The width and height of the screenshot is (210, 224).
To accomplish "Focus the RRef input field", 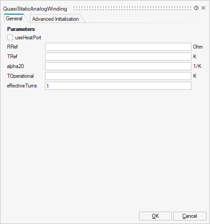I will click(x=118, y=47).
